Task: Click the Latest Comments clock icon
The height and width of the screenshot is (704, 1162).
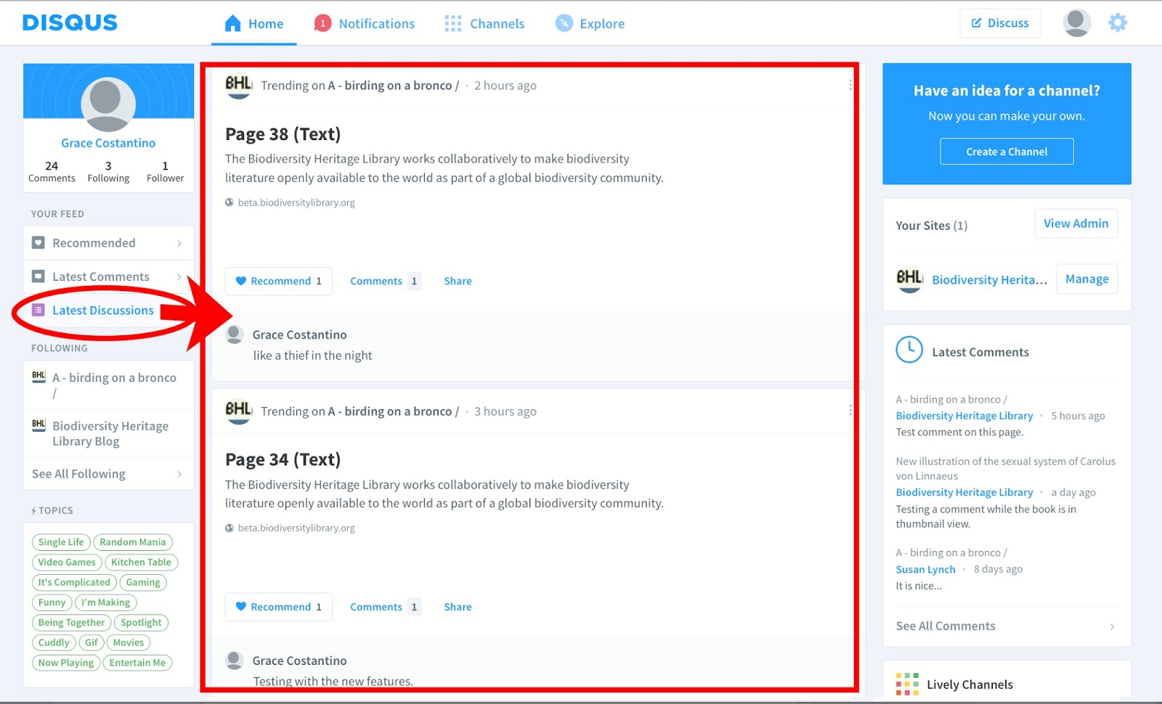Action: (x=909, y=350)
